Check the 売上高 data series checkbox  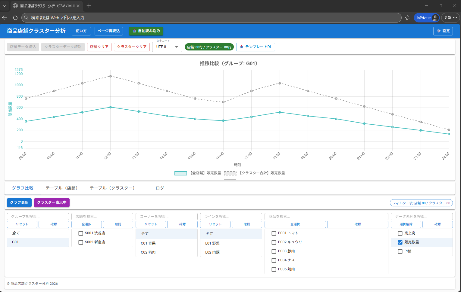tap(400, 233)
